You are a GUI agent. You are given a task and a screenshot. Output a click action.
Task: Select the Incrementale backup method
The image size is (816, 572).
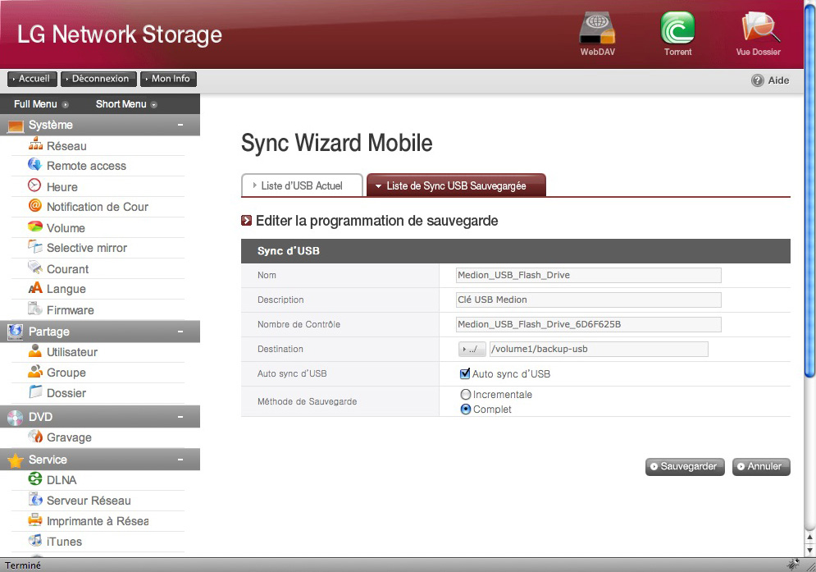466,395
